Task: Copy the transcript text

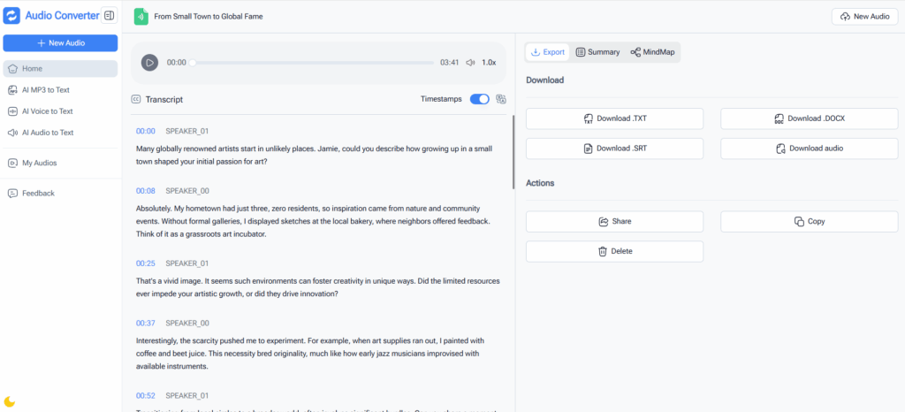Action: (810, 221)
